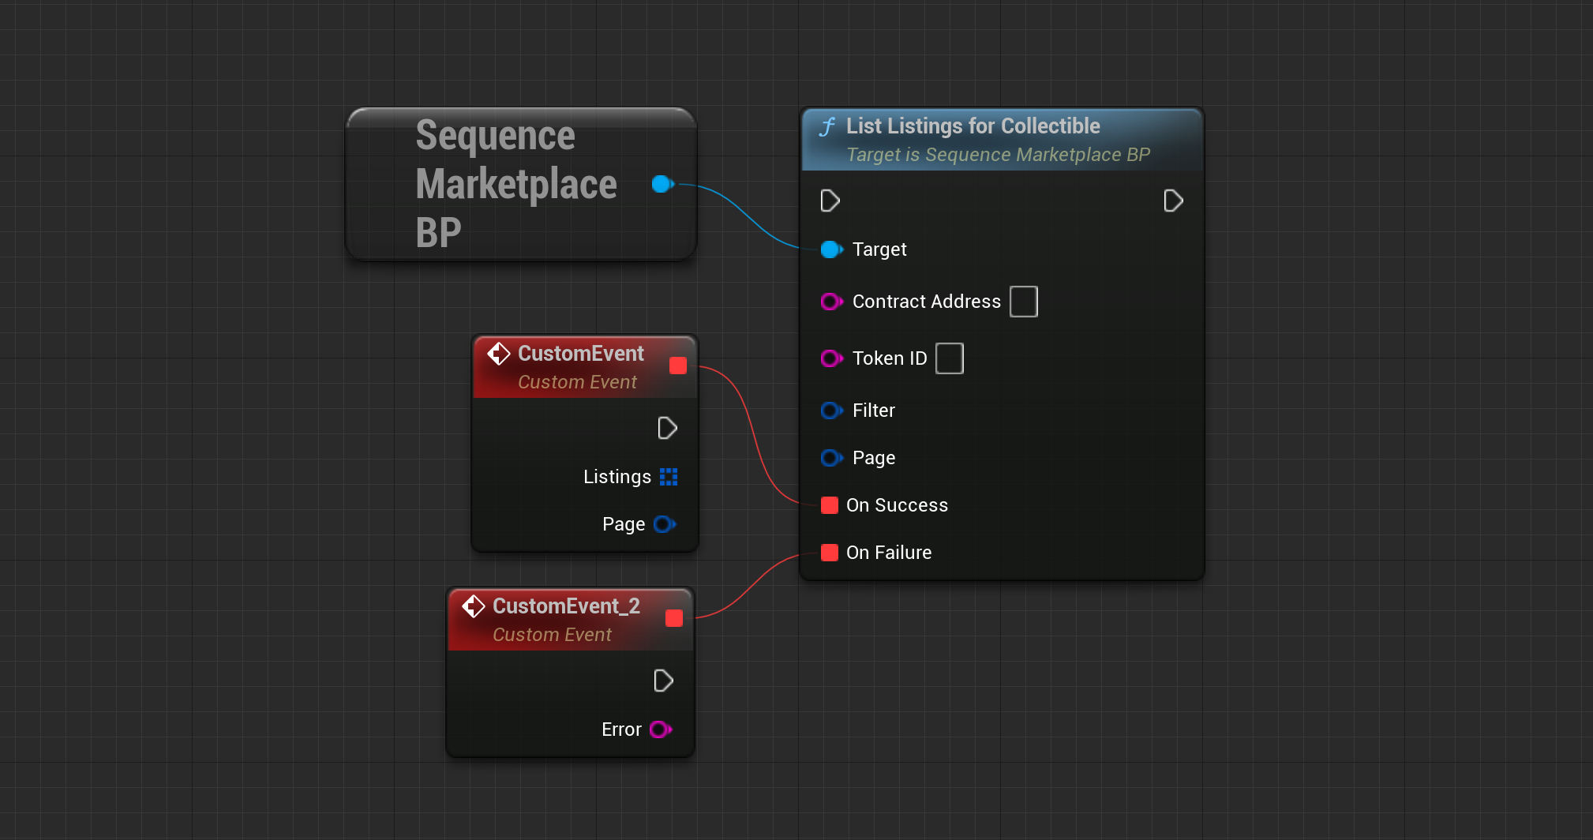Select the List Listings for Collectible node title

click(973, 126)
